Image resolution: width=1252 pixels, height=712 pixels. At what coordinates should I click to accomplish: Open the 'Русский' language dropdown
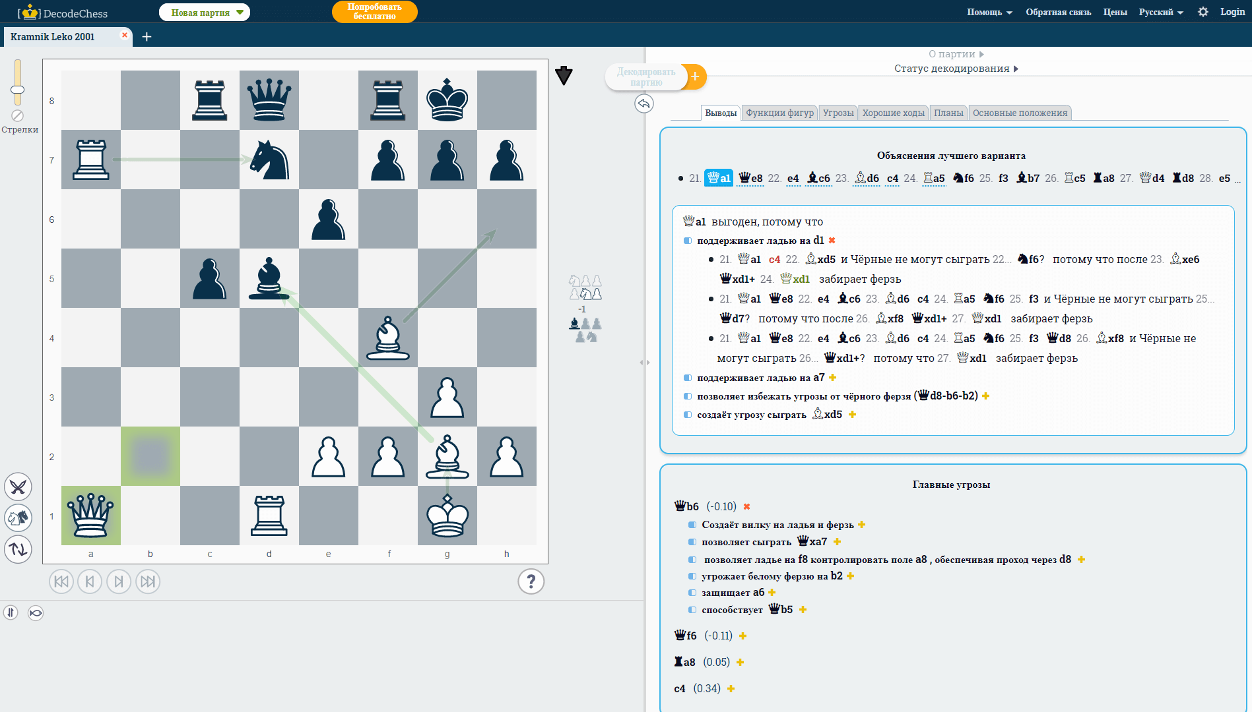(x=1160, y=12)
